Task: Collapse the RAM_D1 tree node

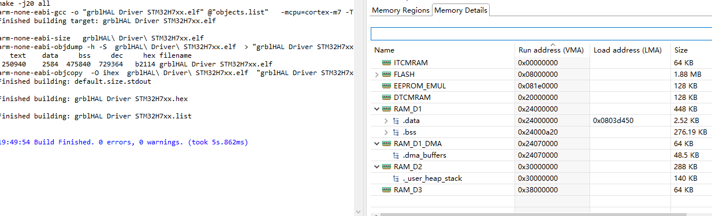Action: [377, 109]
